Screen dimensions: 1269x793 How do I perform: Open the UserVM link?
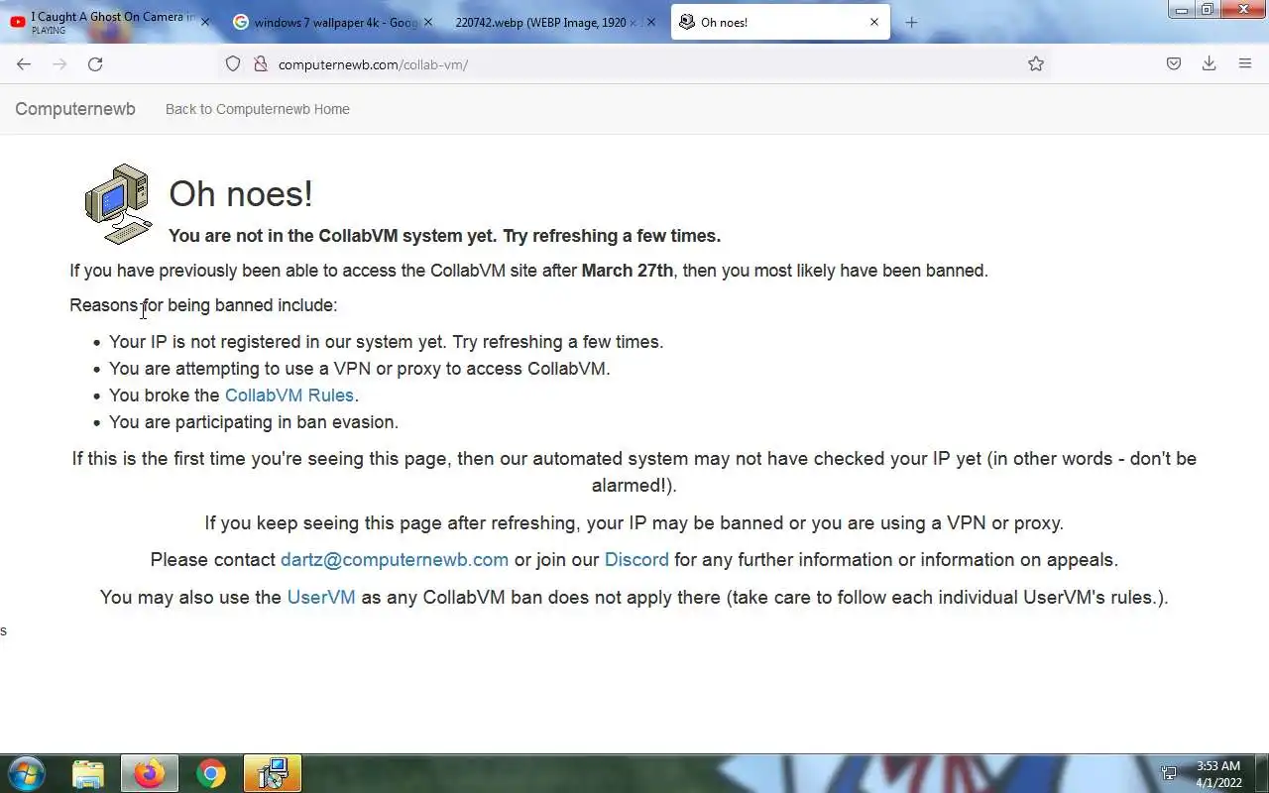coord(321,598)
